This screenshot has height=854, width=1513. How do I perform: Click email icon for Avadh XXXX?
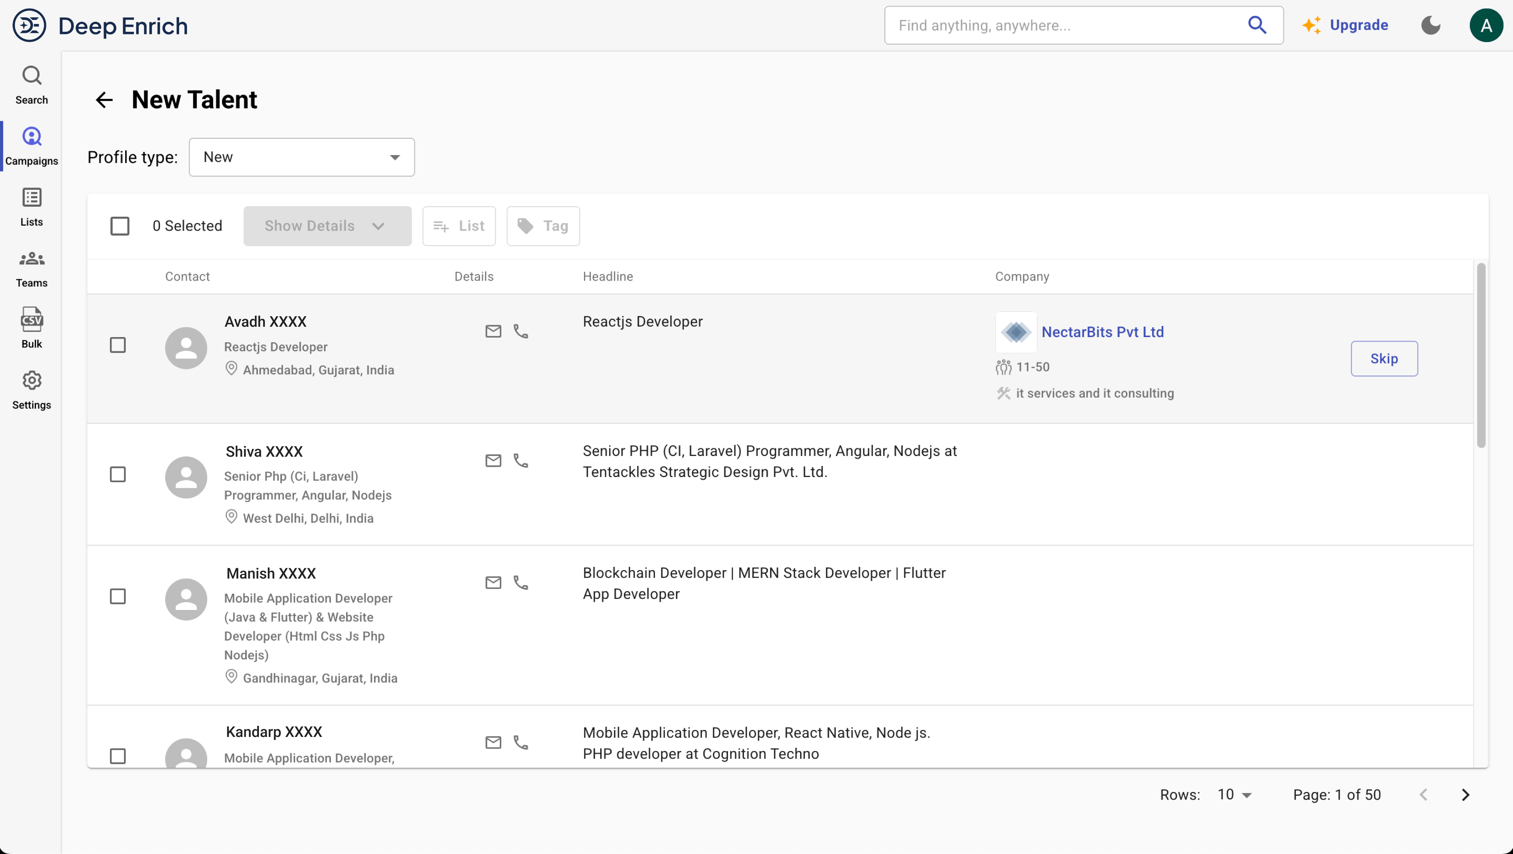pyautogui.click(x=493, y=332)
